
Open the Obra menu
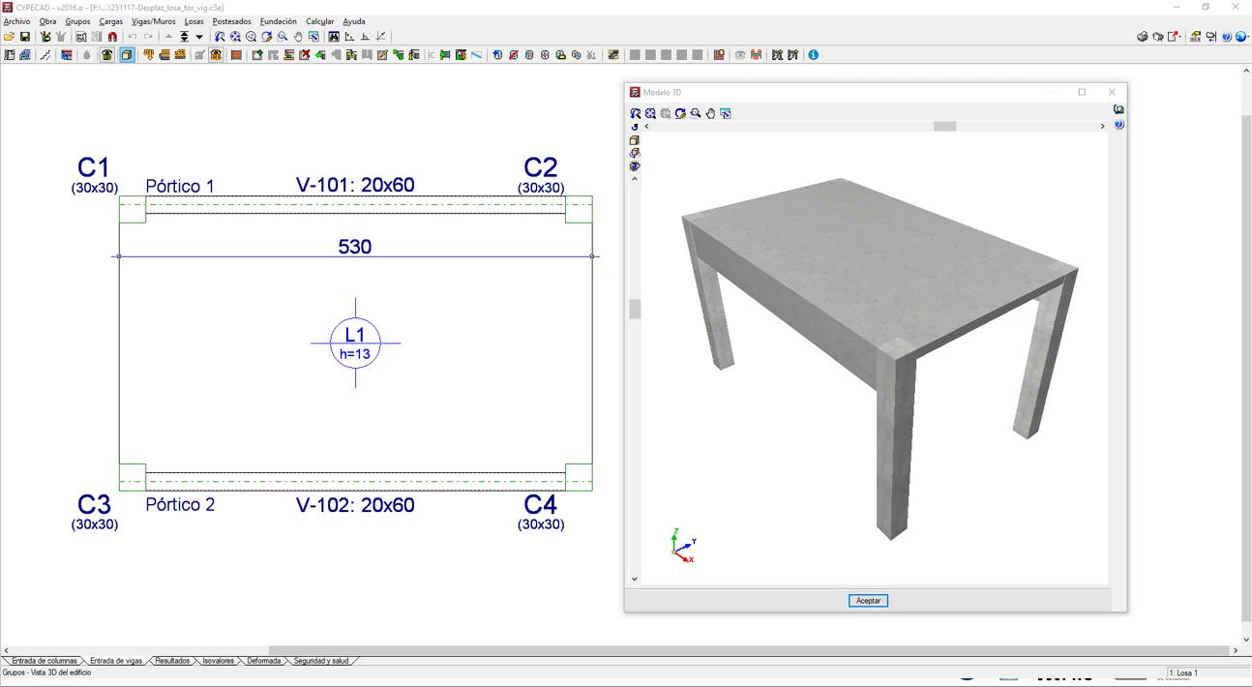[x=47, y=21]
